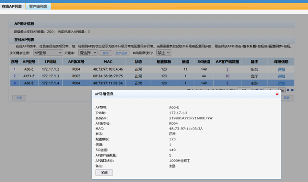308x182 pixels.
Task: Open the 请选择 keyword dropdown
Action: pyautogui.click(x=88, y=53)
